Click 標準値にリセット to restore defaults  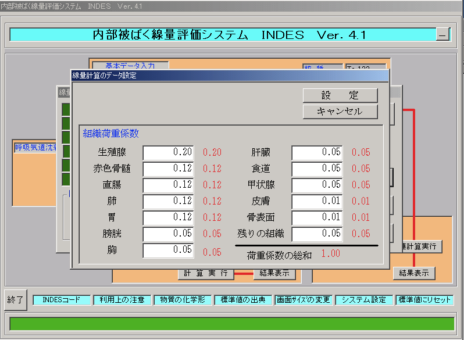[x=424, y=300]
